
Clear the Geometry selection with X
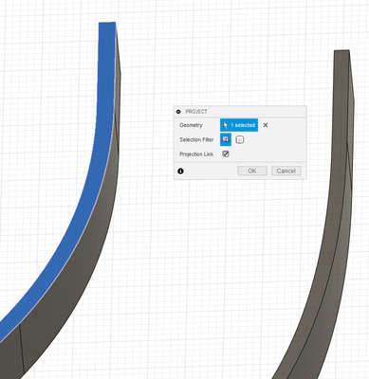266,125
